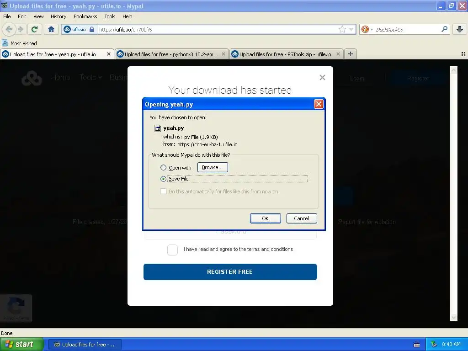
Task: Open the File menu
Action: (7, 16)
